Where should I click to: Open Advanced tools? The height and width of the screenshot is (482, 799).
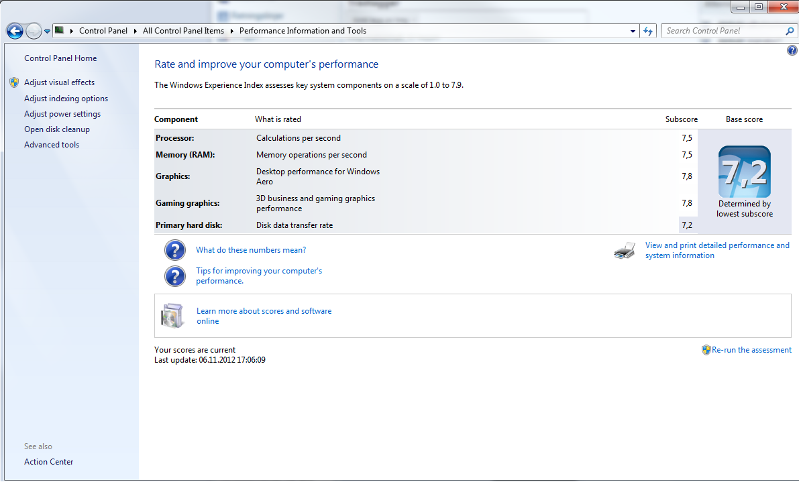[x=52, y=145]
